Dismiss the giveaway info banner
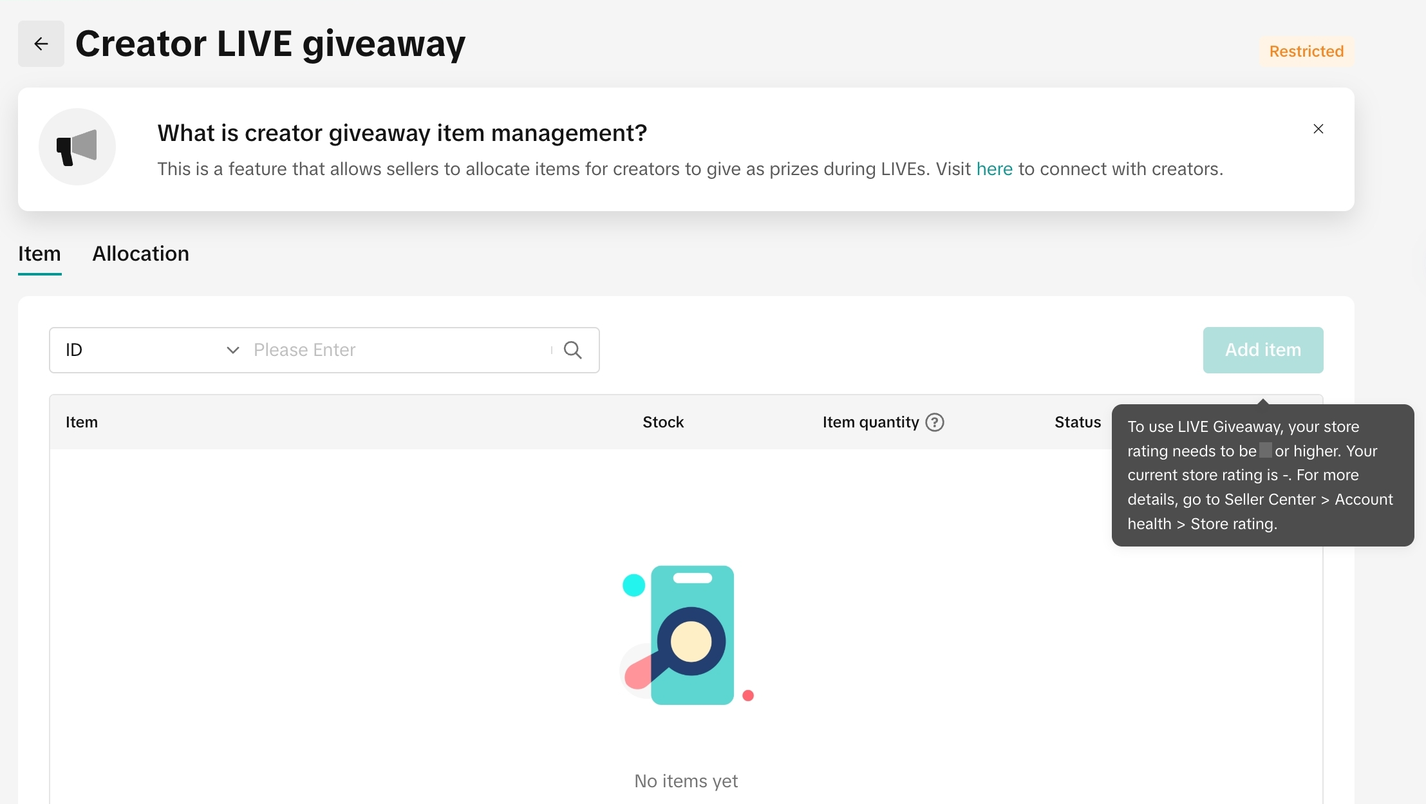The image size is (1426, 804). 1318,129
